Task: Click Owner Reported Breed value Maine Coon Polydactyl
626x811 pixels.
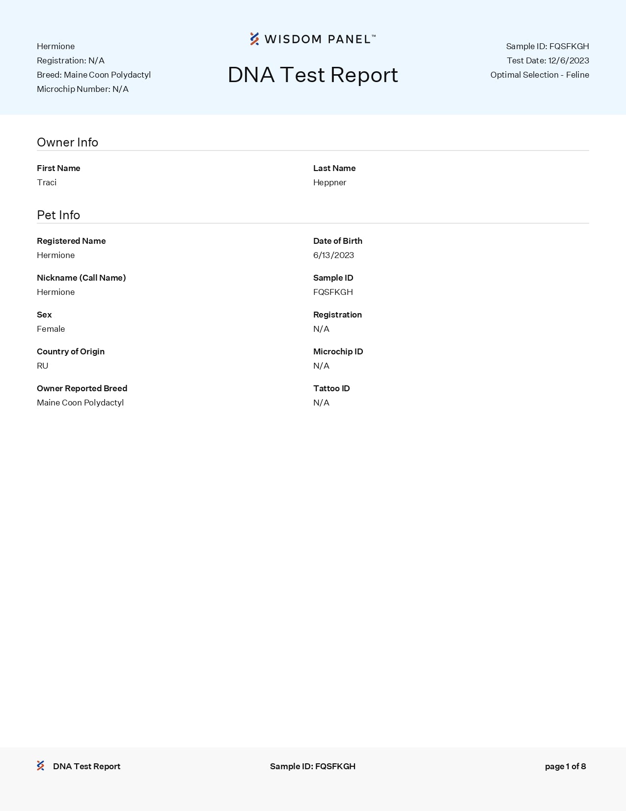Action: (80, 403)
